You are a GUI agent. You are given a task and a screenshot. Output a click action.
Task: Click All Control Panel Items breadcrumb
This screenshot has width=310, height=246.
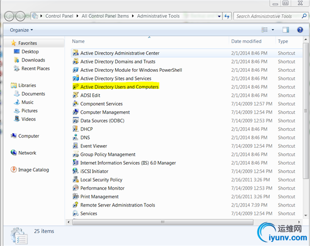(105, 16)
